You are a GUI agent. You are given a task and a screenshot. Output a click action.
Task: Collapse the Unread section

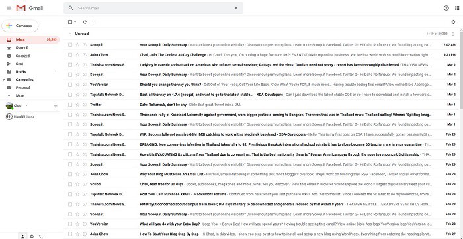[70, 34]
